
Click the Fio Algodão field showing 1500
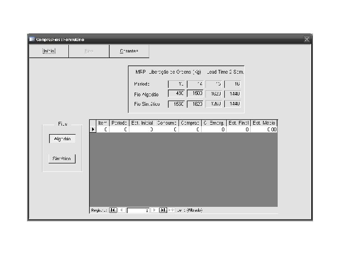(195, 93)
